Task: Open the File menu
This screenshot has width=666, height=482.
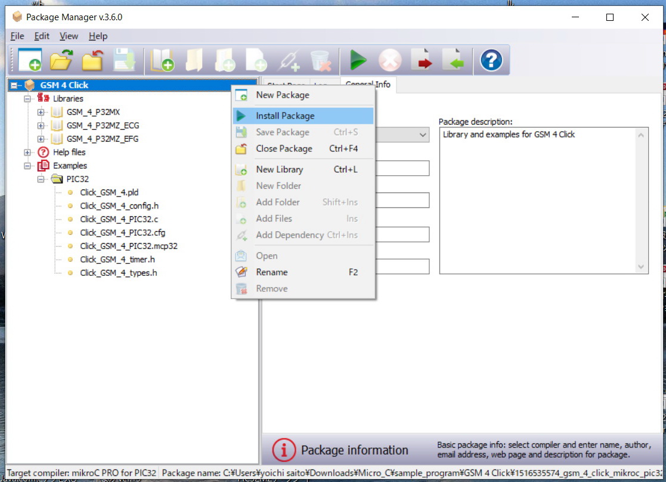Action: pyautogui.click(x=17, y=36)
